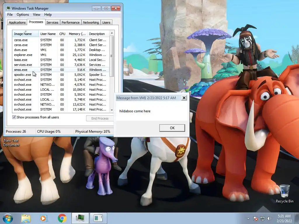Show hidden system tray icons
The image size is (299, 224).
pos(248,219)
